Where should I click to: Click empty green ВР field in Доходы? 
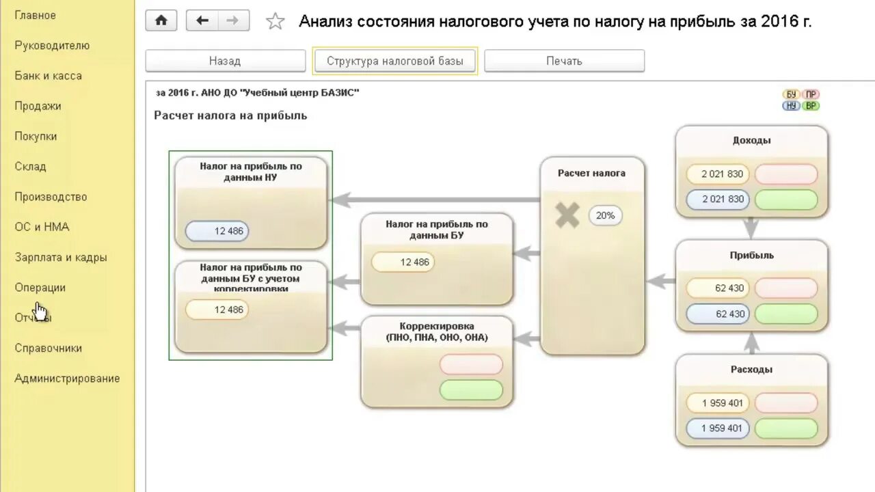tap(786, 200)
